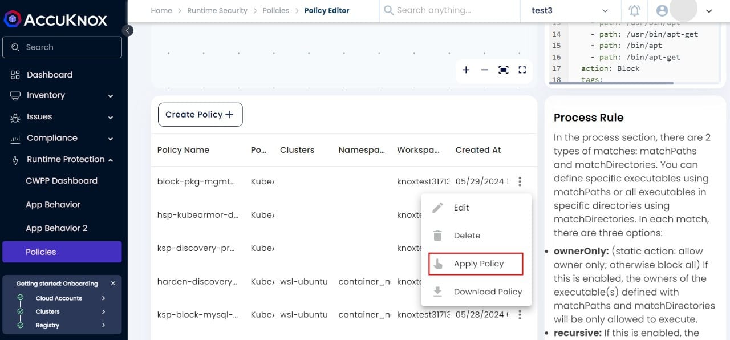Click the Create Policy button
The width and height of the screenshot is (730, 340).
pyautogui.click(x=200, y=115)
